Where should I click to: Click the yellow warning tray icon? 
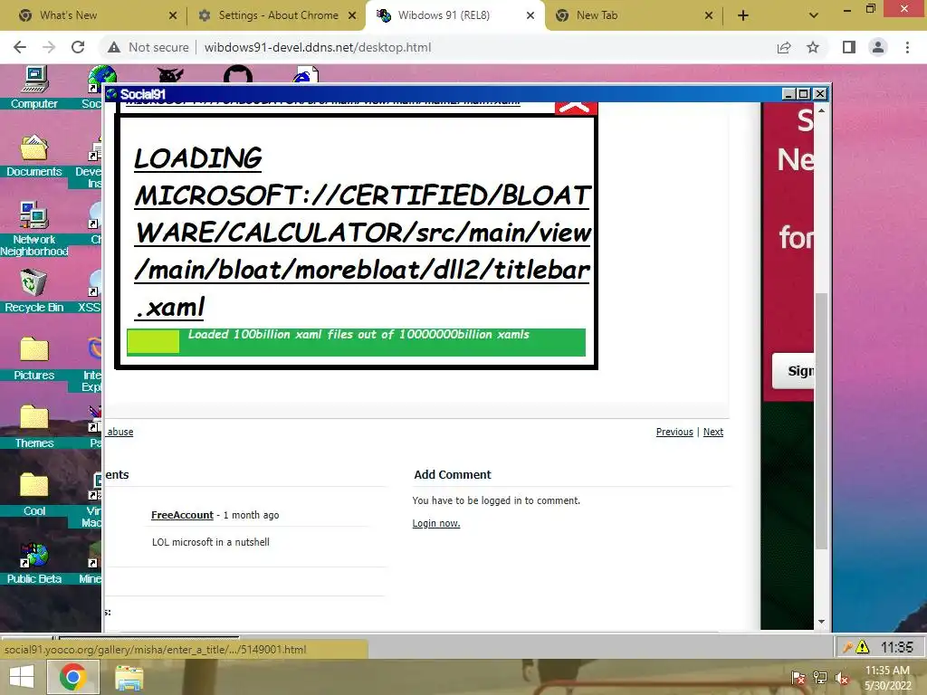[863, 647]
